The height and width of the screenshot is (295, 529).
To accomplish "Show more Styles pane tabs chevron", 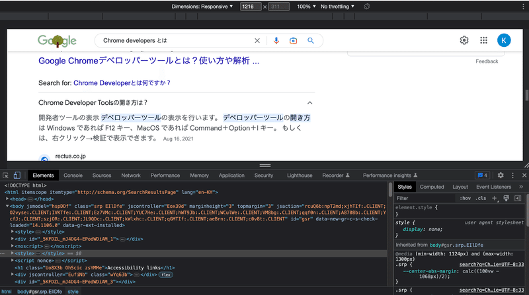I will pyautogui.click(x=521, y=187).
